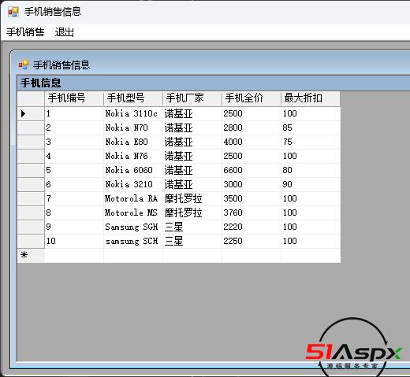Click price cell 3000
Viewport: 410px width, 377px height.
point(252,184)
